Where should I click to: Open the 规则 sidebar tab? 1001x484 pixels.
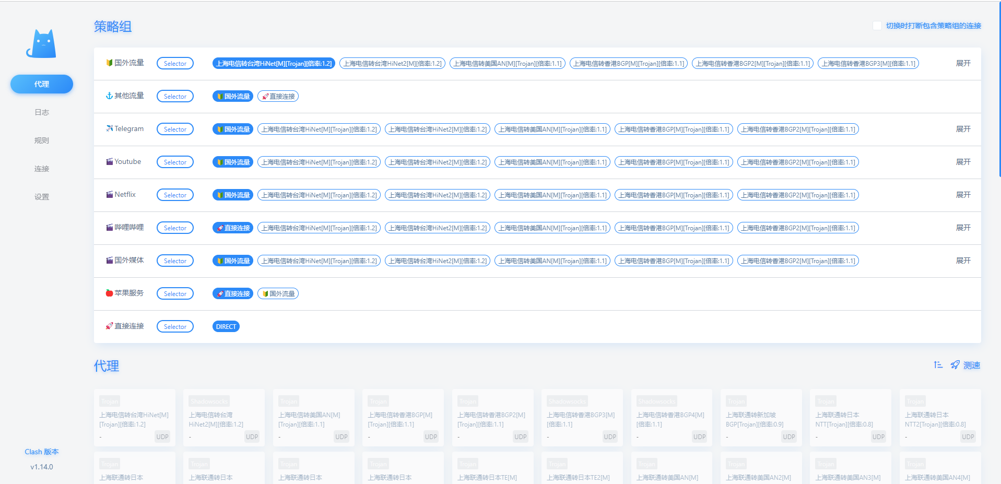point(42,140)
